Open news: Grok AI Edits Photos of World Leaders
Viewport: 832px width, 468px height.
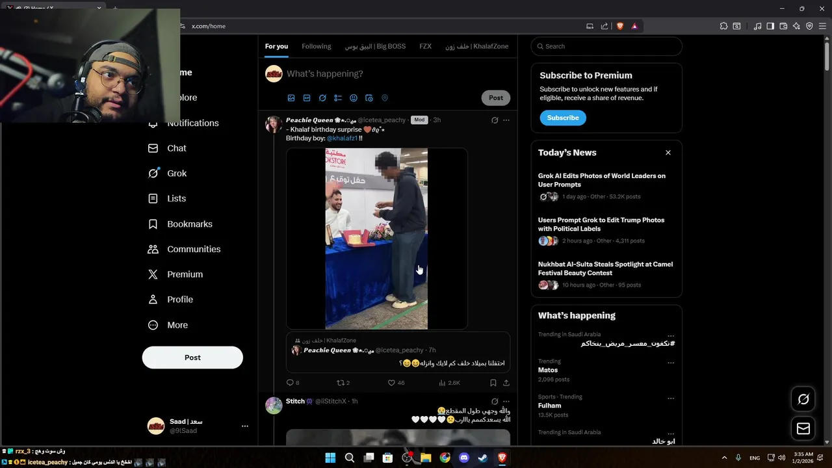(606, 187)
